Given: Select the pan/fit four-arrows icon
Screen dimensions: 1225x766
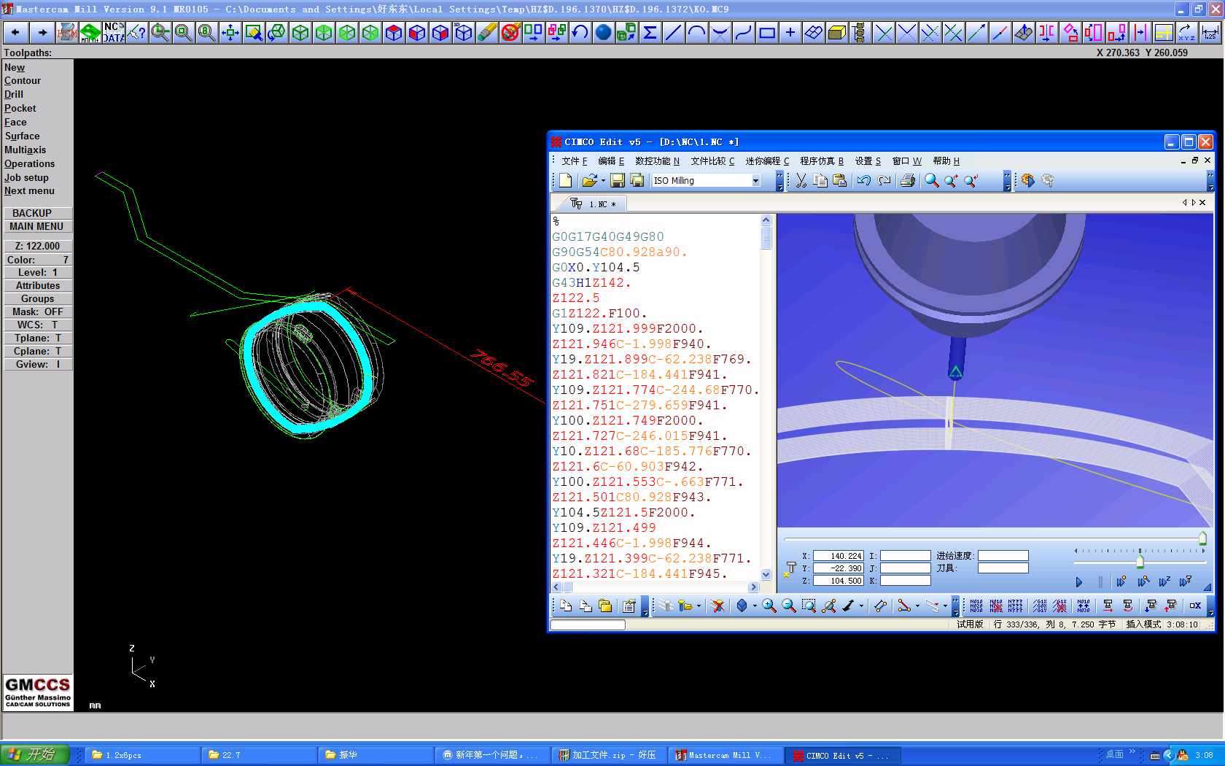Looking at the screenshot, I should (230, 33).
